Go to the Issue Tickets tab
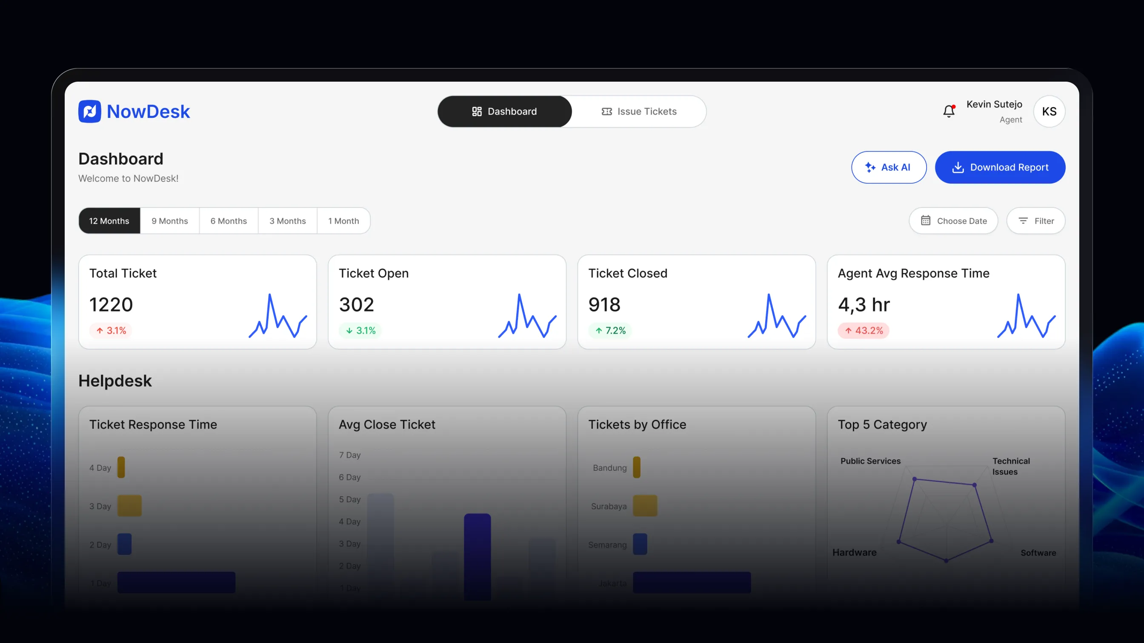Viewport: 1144px width, 643px height. 639,111
